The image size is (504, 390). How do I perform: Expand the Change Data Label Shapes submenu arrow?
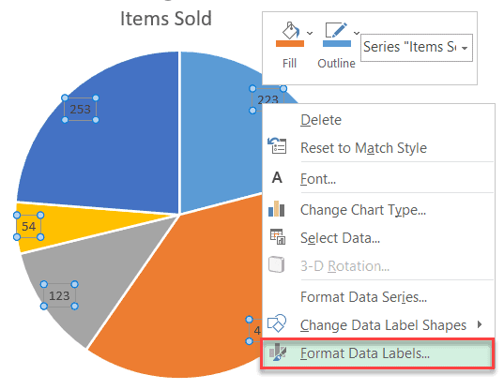pos(480,324)
